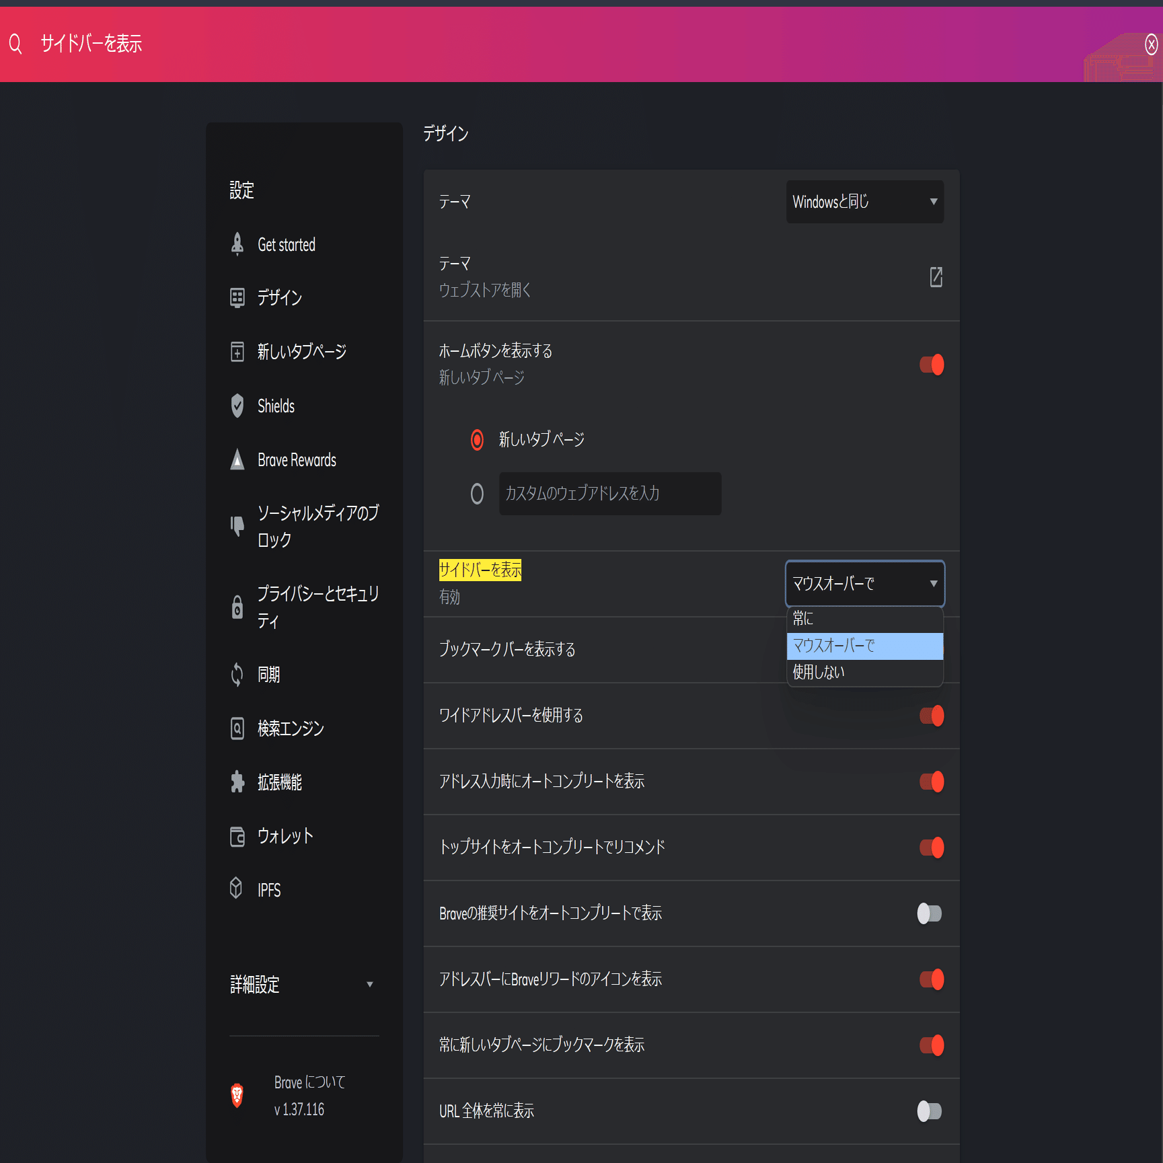
Task: Open the プライバシーとセキュリティ section
Action: click(318, 607)
